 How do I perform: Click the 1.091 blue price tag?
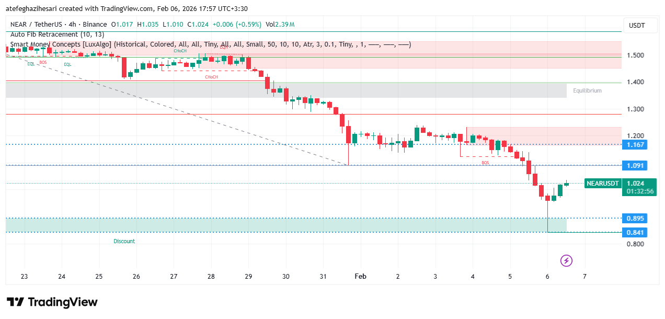click(636, 166)
